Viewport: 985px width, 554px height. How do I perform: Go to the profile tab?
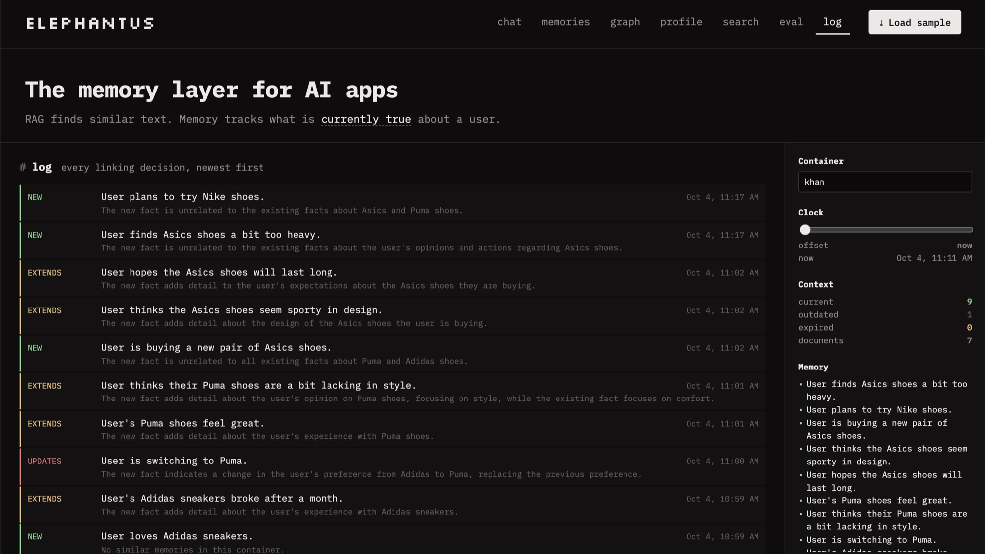tap(681, 22)
